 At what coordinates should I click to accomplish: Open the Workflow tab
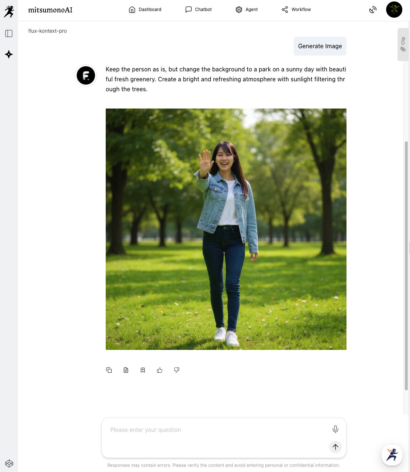click(x=296, y=10)
